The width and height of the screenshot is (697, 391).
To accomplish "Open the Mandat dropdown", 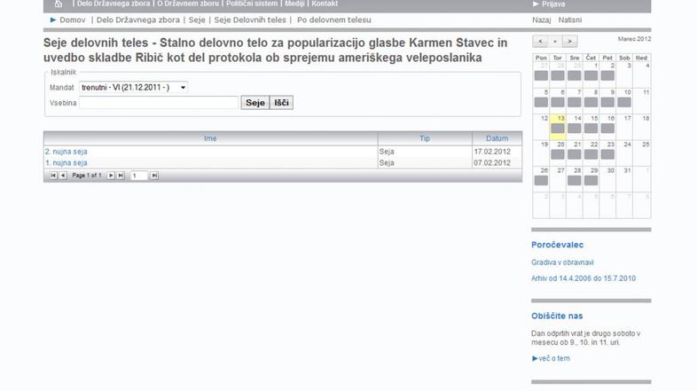I will pyautogui.click(x=133, y=88).
